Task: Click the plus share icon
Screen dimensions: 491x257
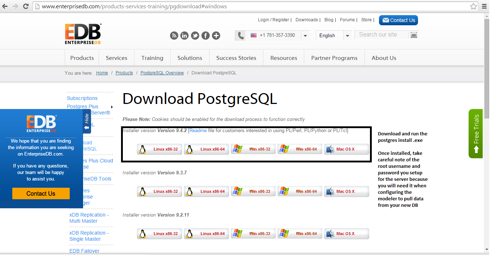Action: pos(216,35)
